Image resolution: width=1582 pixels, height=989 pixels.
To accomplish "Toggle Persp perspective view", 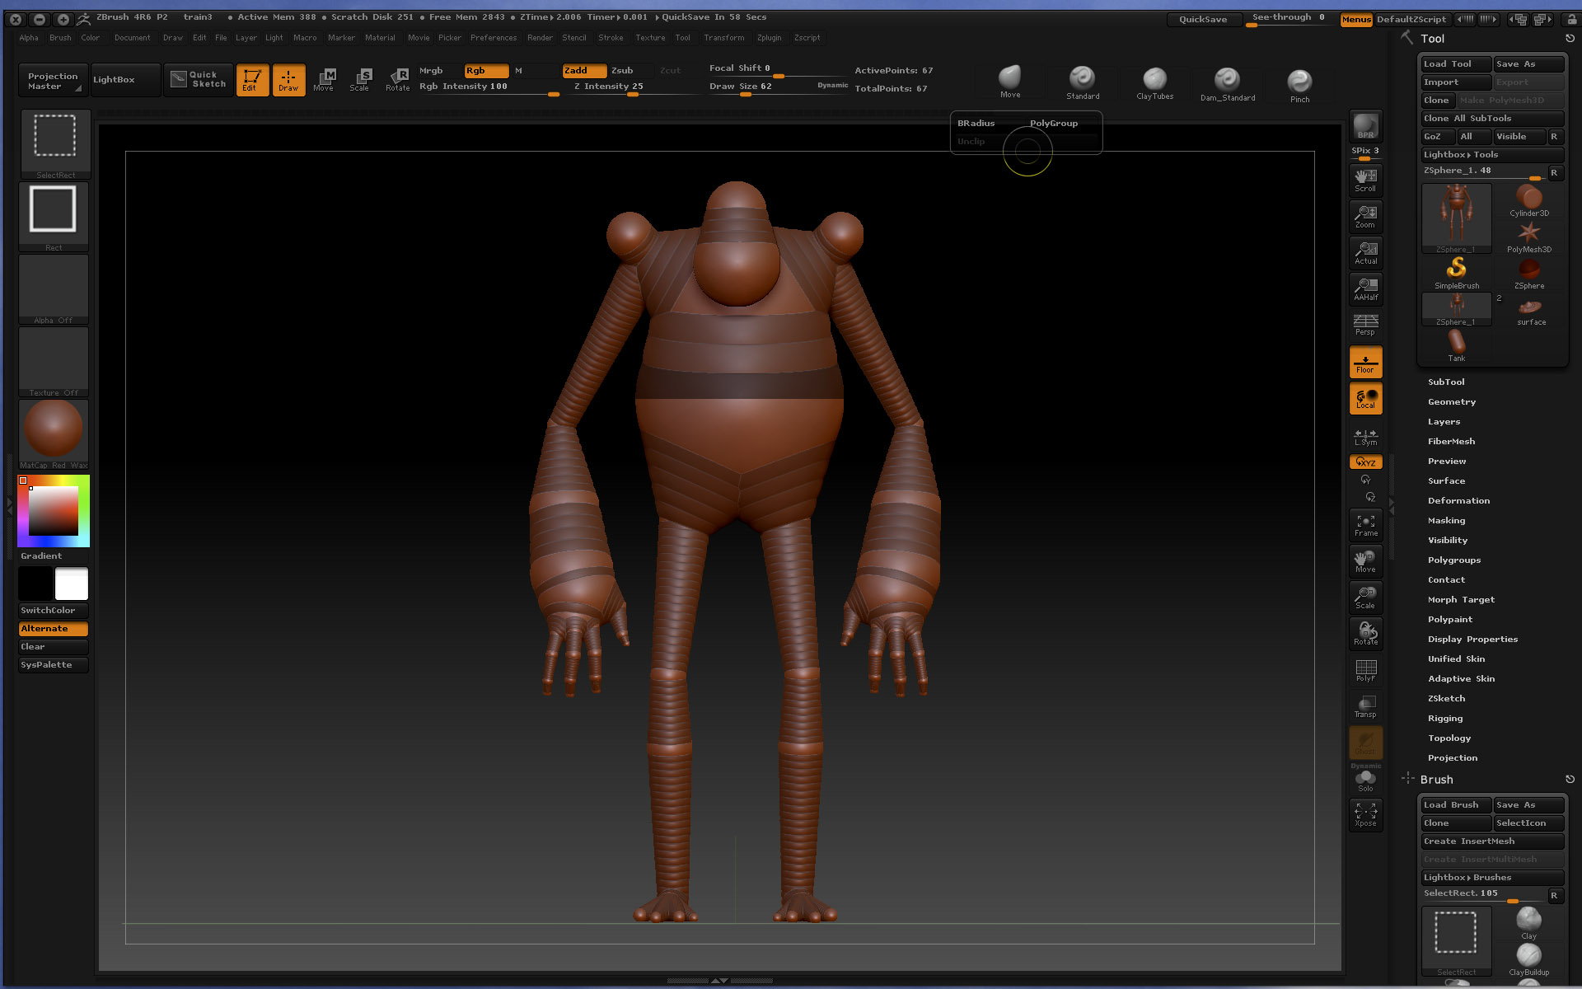I will click(1365, 325).
